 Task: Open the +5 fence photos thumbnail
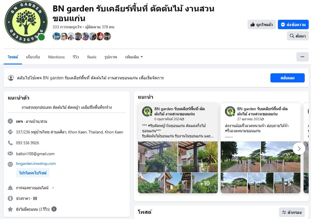[x=287, y=183]
